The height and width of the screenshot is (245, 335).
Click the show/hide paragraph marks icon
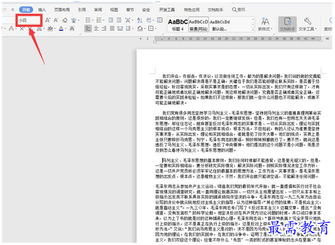click(x=149, y=20)
